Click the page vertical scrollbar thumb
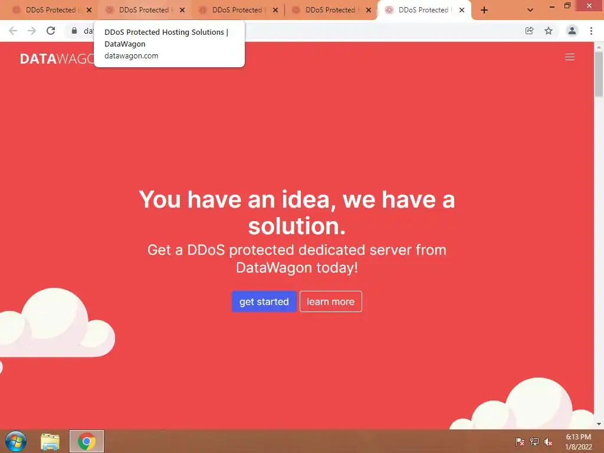 (599, 74)
